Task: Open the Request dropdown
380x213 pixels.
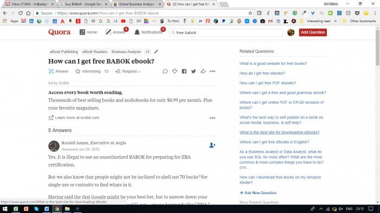Action: click(128, 71)
